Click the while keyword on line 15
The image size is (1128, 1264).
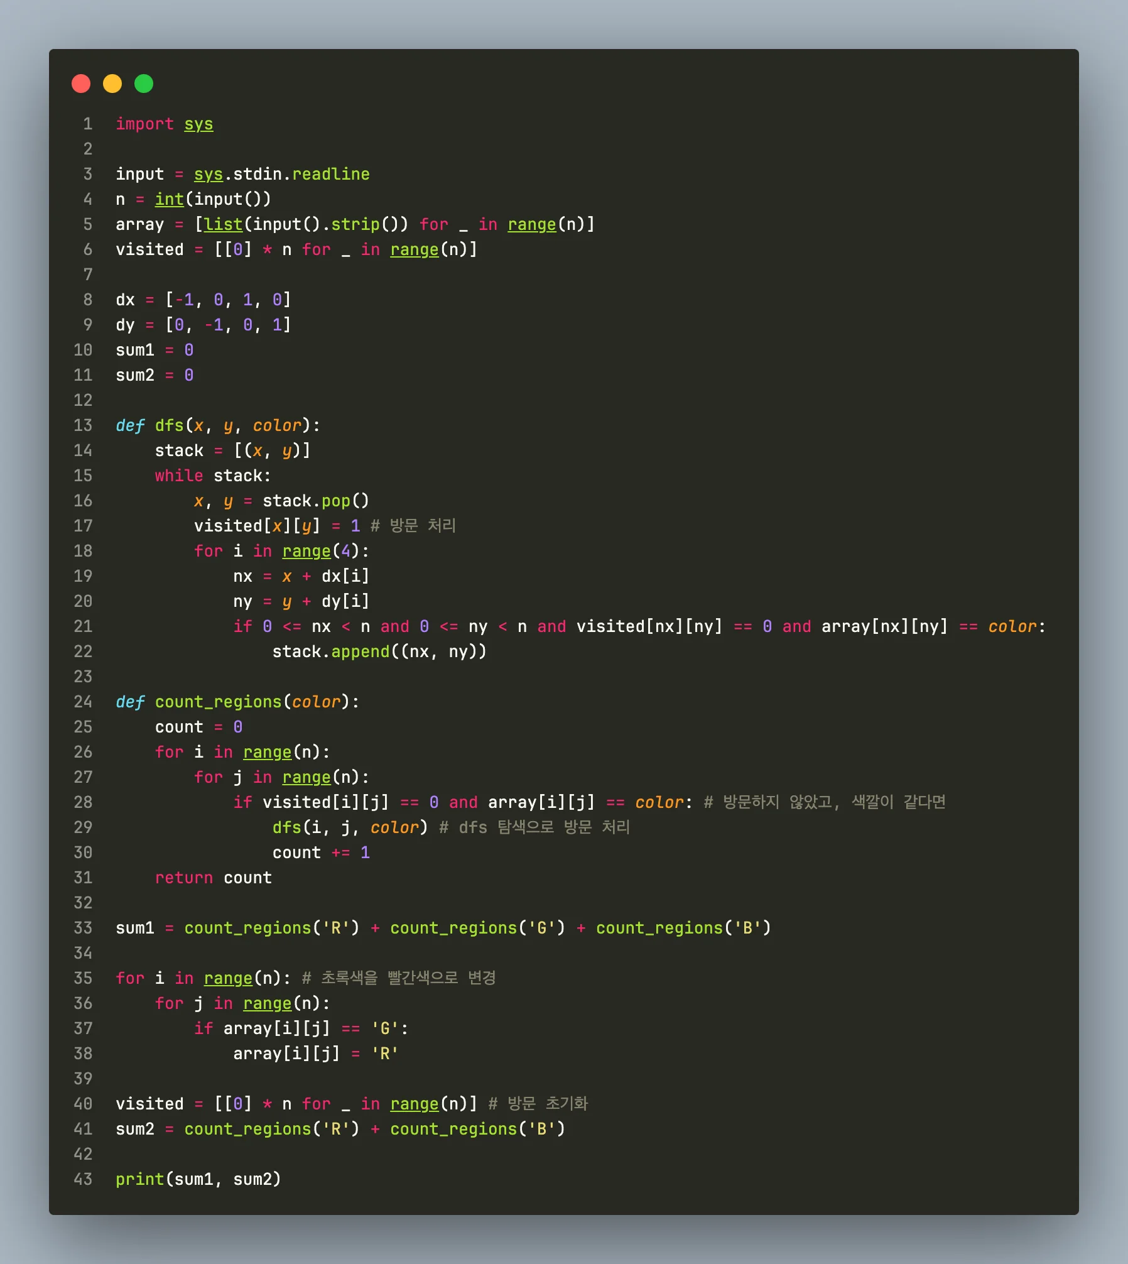point(179,476)
